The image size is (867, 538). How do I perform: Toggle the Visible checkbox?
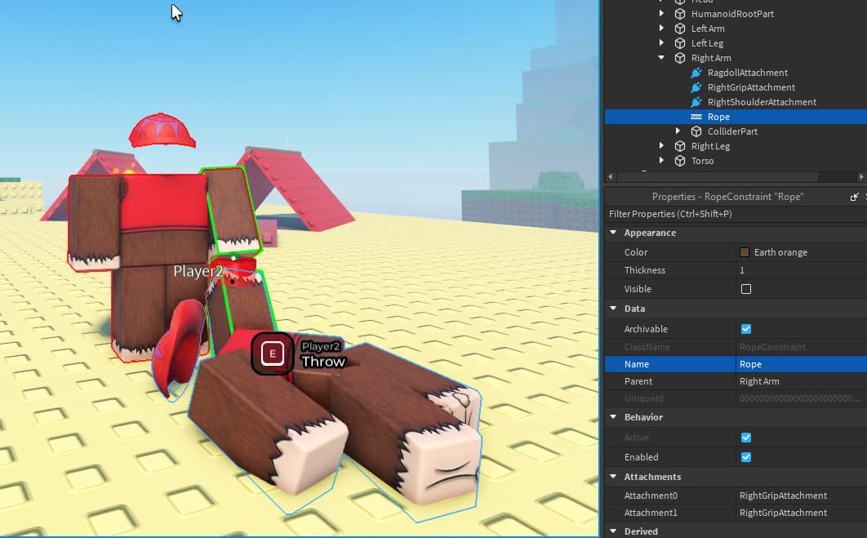click(x=746, y=289)
